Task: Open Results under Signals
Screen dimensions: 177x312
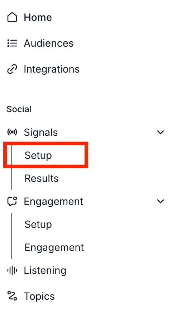Action: pos(42,178)
